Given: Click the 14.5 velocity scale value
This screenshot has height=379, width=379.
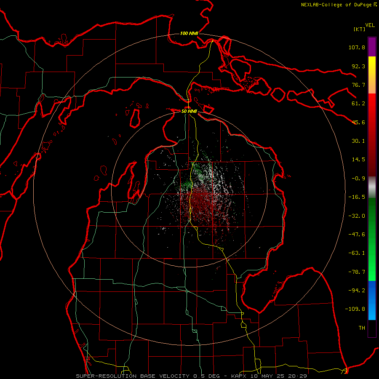Looking at the screenshot, I should pos(358,160).
